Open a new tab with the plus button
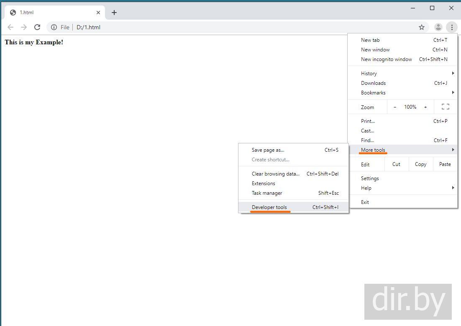The width and height of the screenshot is (461, 326). point(114,13)
